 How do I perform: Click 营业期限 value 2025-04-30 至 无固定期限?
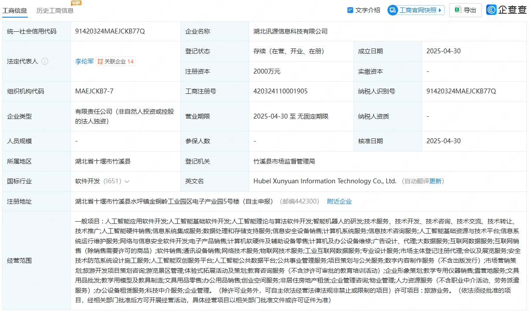click(291, 116)
